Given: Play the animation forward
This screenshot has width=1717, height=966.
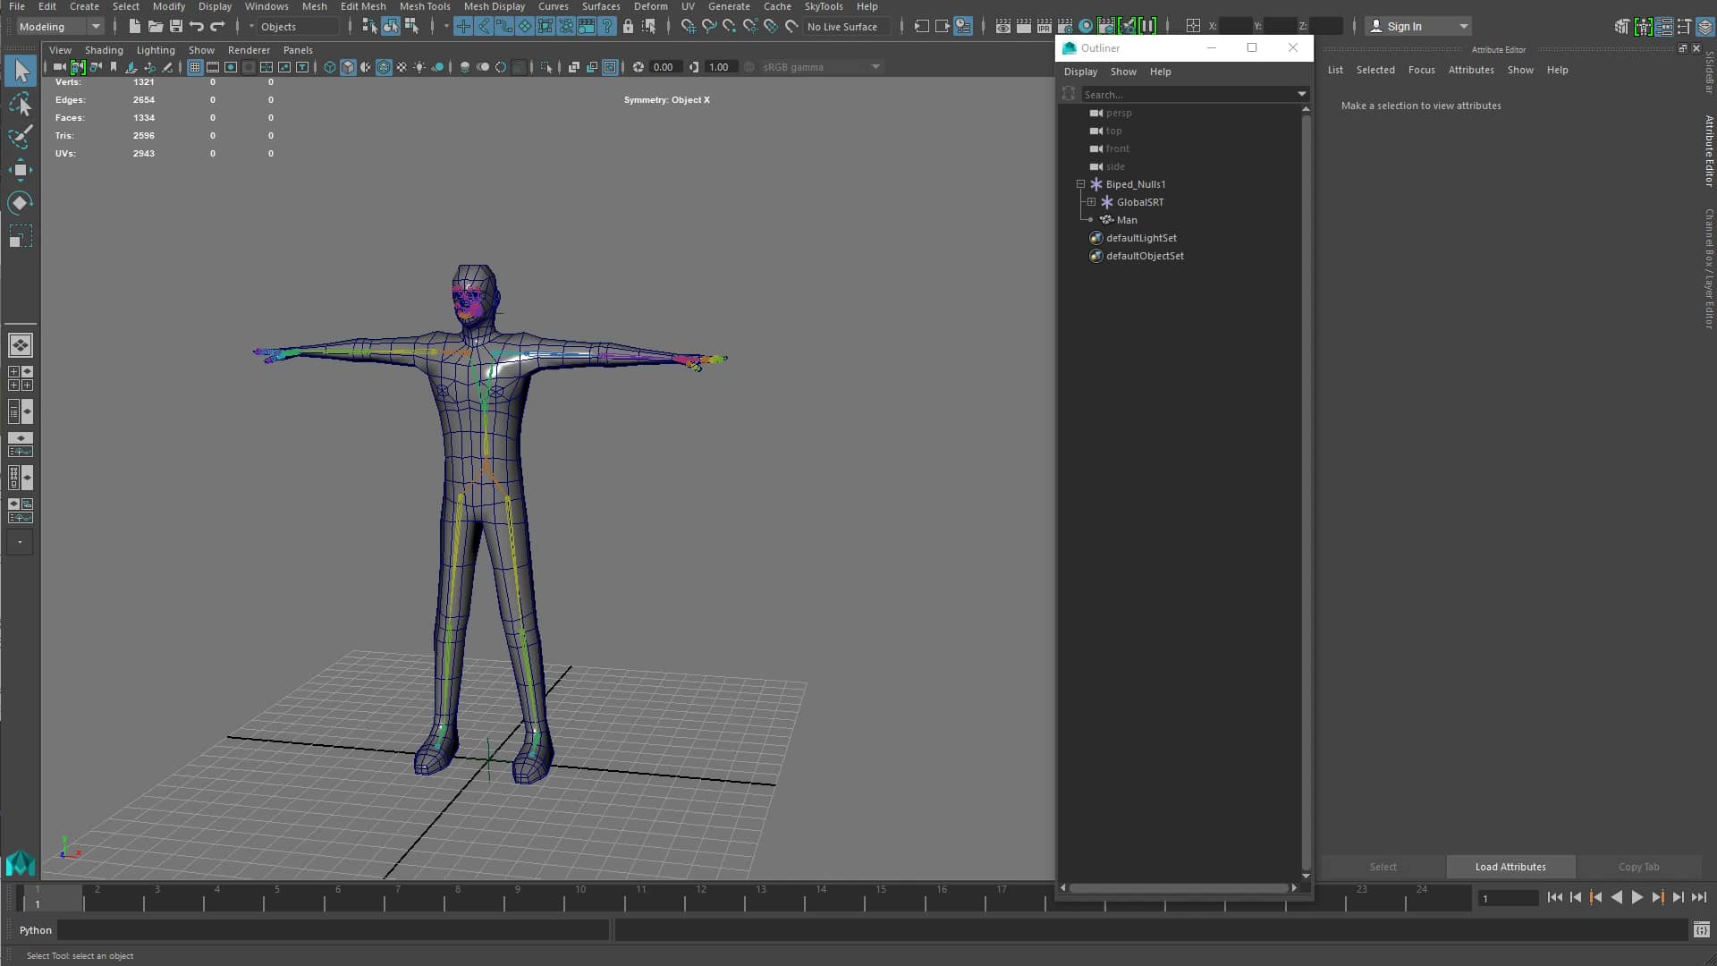Looking at the screenshot, I should click(1637, 897).
